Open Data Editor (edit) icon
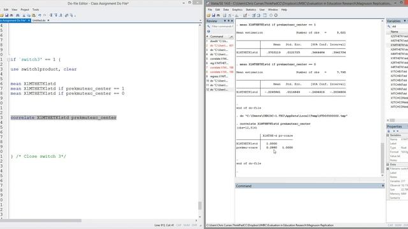This screenshot has width=408, height=229. [254, 15]
